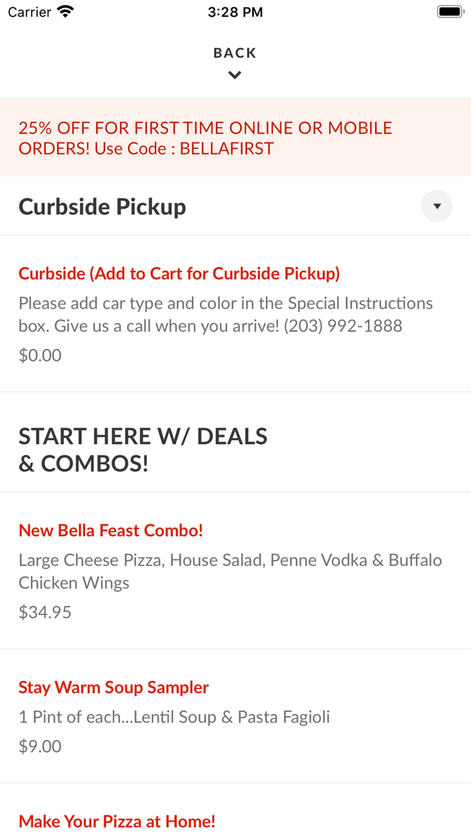Tap the $9.00 soup sampler price

(x=40, y=746)
